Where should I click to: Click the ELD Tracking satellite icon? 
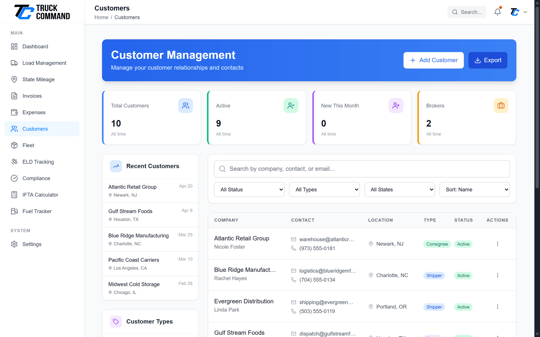pos(14,162)
